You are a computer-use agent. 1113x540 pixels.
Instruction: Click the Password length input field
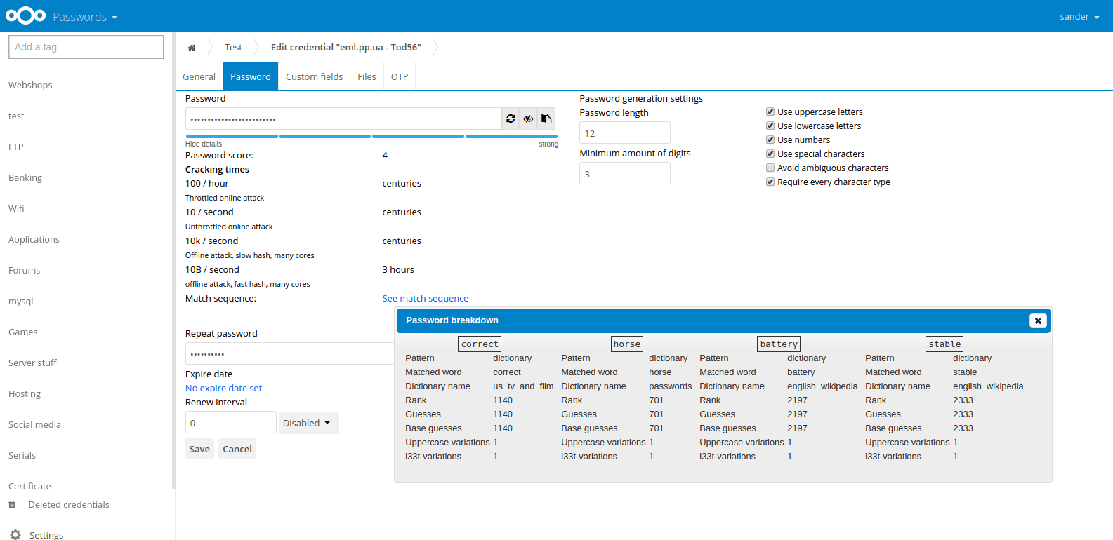(624, 133)
